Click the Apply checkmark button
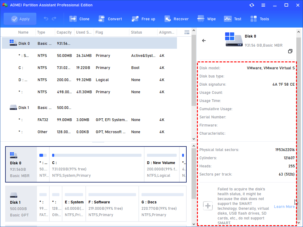Image resolution: width=303 pixels, height=227 pixels. 20,19
